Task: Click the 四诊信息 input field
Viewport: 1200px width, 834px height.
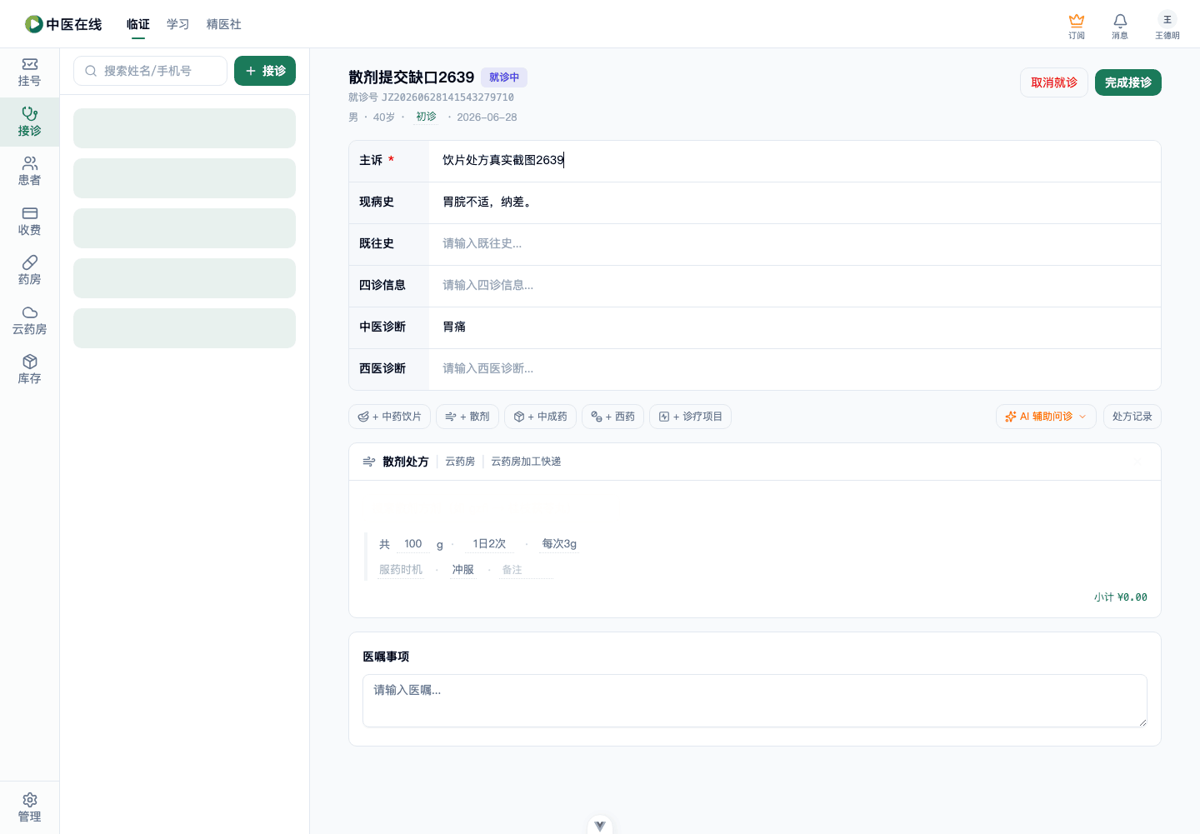Action: (794, 286)
